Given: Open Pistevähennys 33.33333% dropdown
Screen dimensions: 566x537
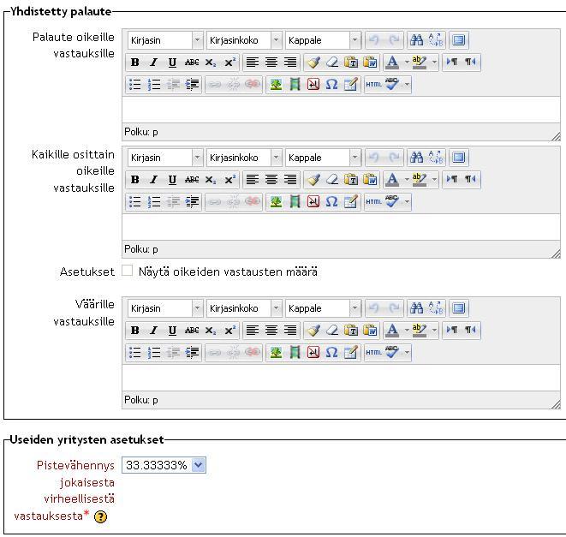Looking at the screenshot, I should [x=164, y=465].
